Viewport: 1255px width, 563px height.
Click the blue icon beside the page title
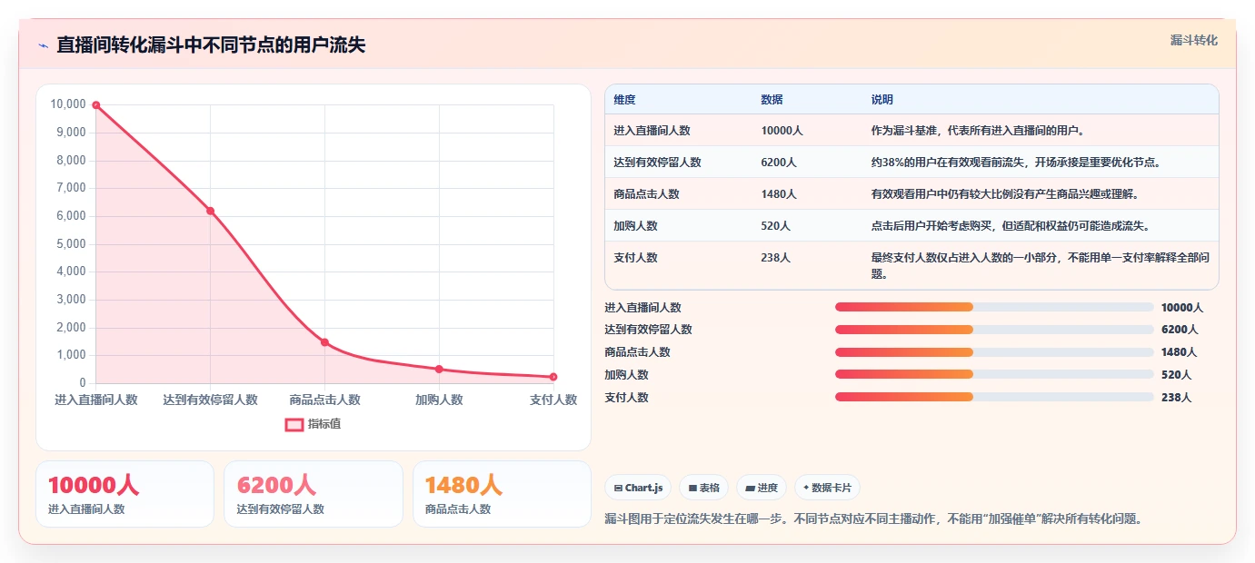[x=43, y=44]
